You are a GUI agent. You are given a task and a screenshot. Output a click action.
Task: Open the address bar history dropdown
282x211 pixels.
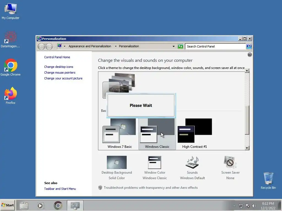(x=173, y=46)
